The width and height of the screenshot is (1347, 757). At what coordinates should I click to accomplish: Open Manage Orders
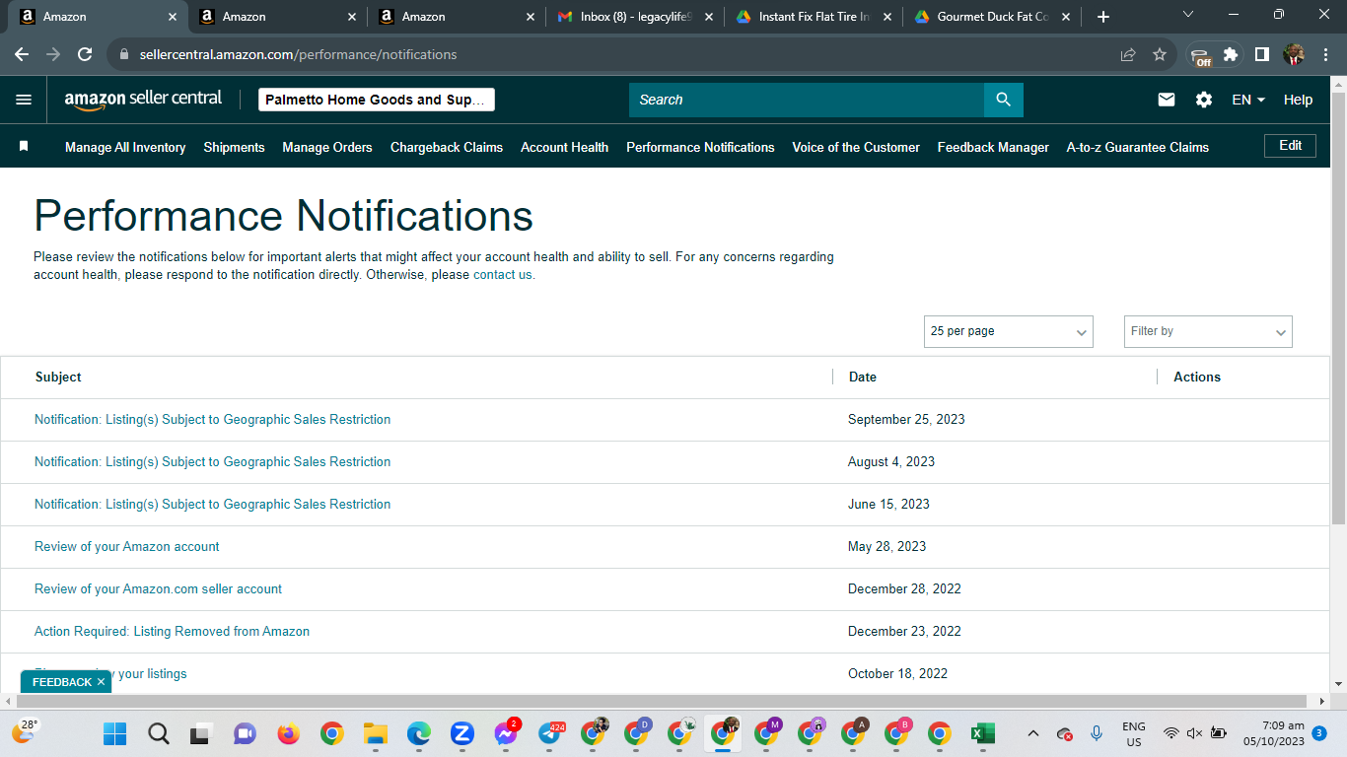point(327,147)
